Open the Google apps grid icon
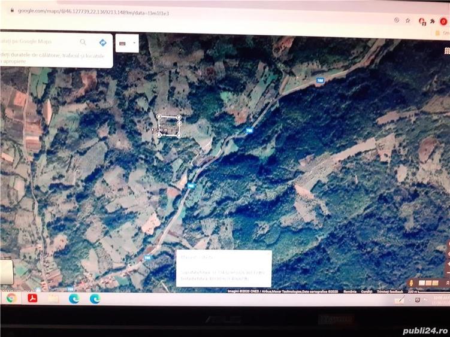Screen dimensions: 450x337 point(447,51)
